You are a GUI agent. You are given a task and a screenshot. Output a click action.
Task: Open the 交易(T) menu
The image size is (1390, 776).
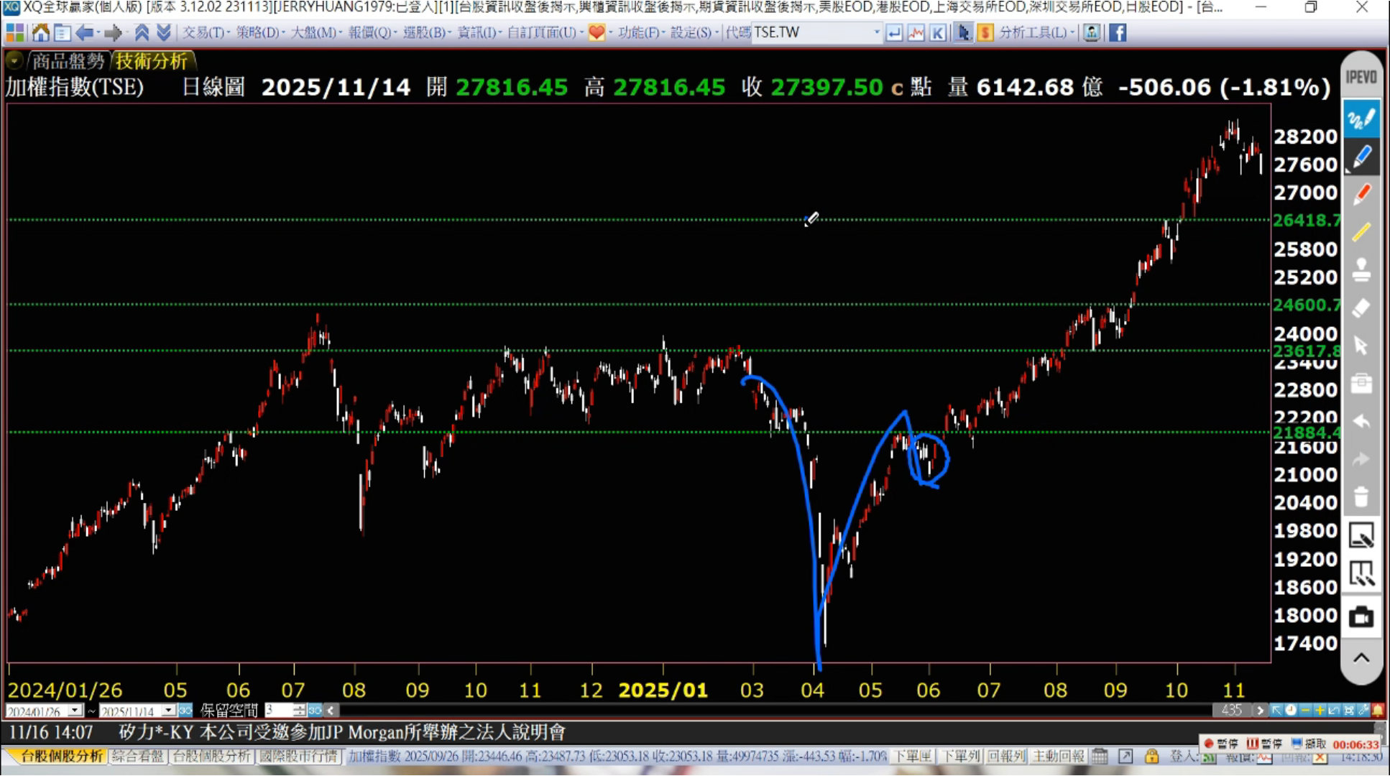pyautogui.click(x=203, y=32)
